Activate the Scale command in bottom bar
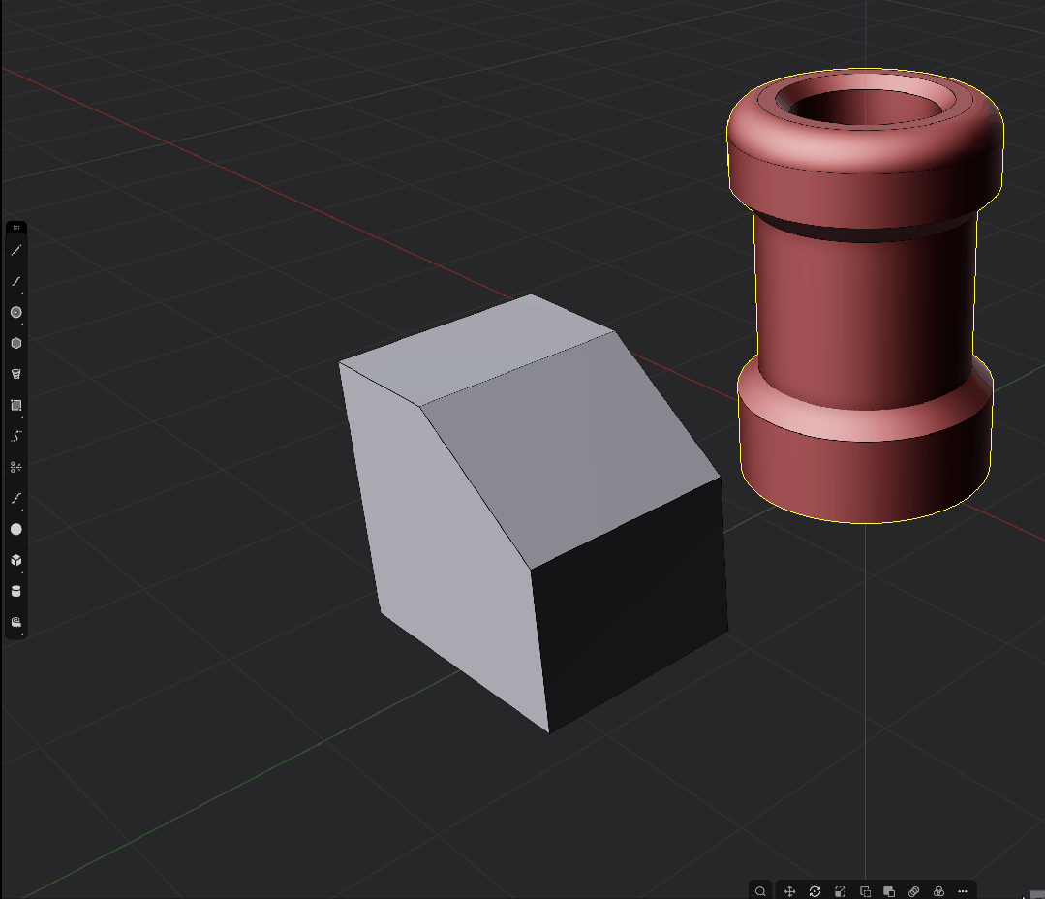This screenshot has height=899, width=1045. click(x=840, y=891)
